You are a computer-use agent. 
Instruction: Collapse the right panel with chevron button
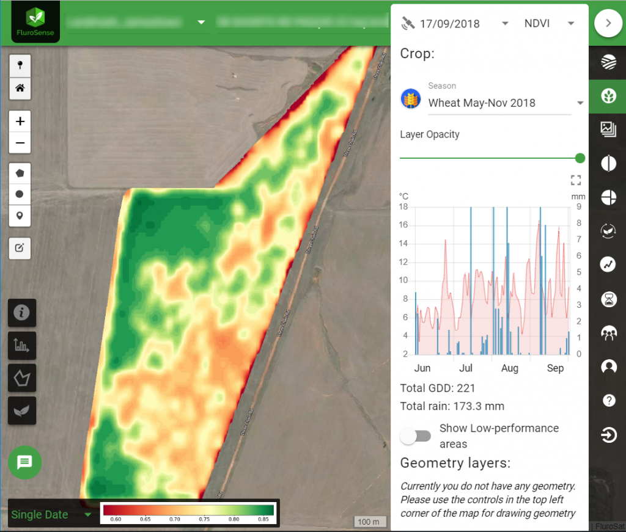(608, 23)
